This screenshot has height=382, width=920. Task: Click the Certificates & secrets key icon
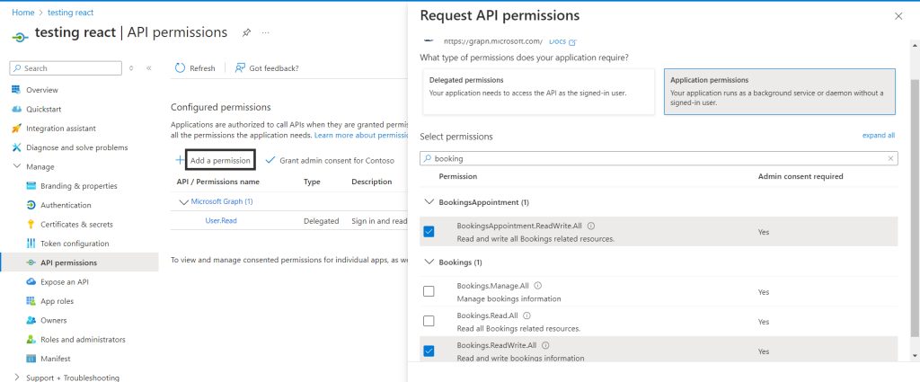pos(31,224)
